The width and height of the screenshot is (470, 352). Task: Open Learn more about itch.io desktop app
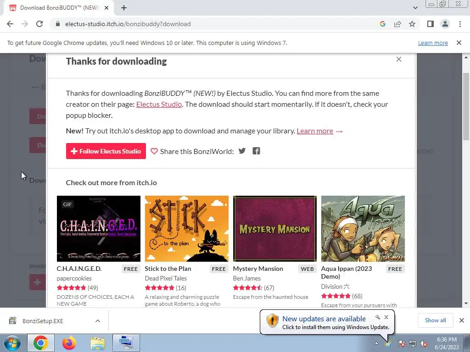pos(315,131)
